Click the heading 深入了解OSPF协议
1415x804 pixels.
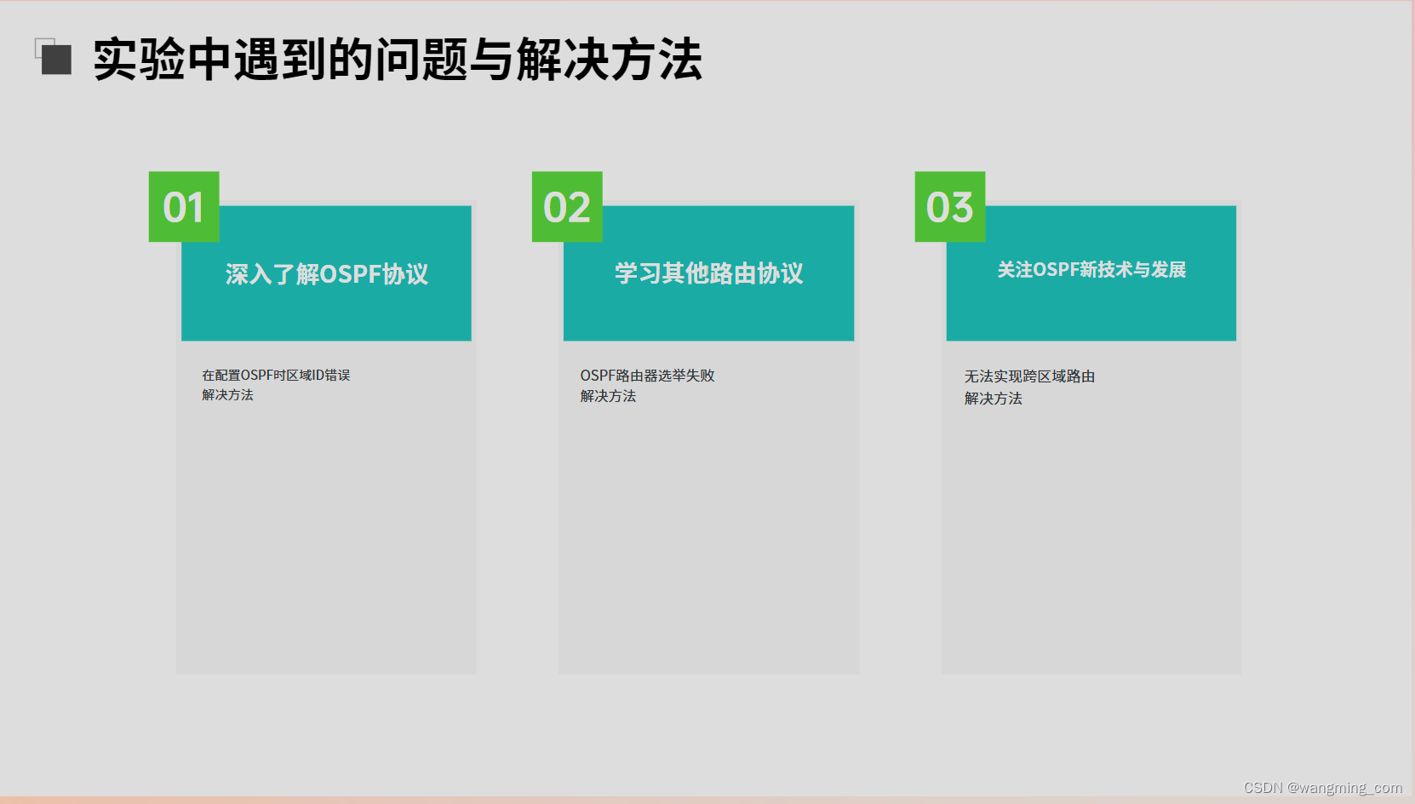[327, 274]
